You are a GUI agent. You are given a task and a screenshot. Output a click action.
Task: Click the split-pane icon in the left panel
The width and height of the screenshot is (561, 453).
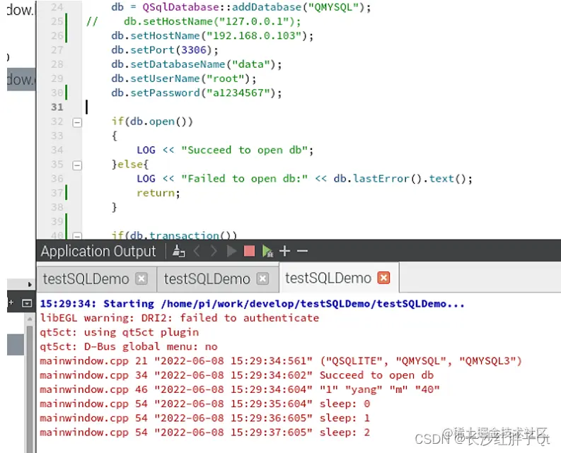[x=27, y=303]
